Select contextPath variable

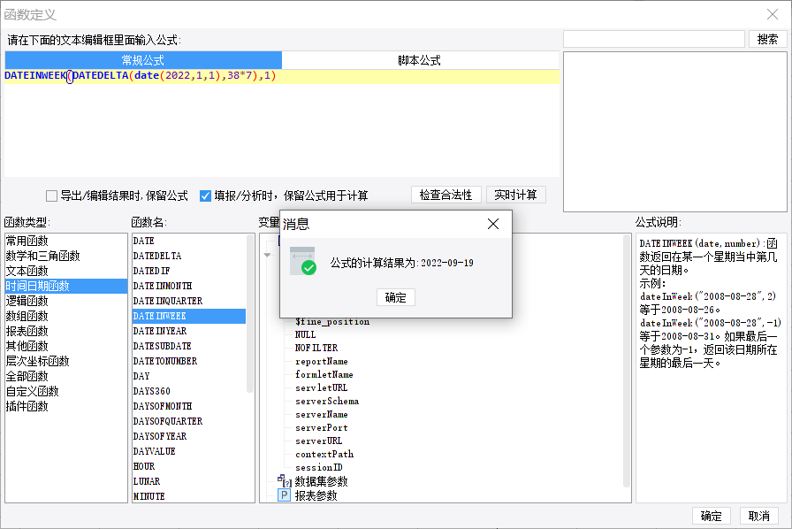[324, 454]
